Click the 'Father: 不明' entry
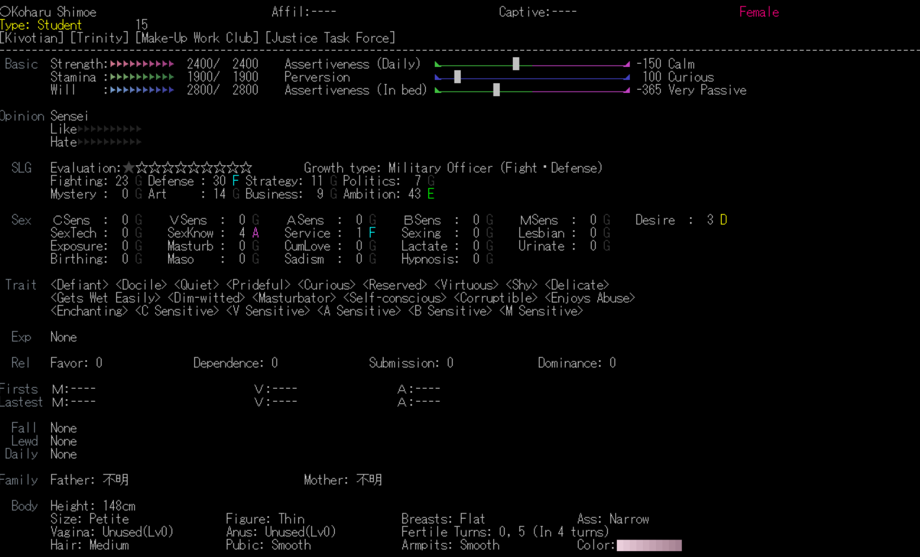920x557 pixels. (x=89, y=480)
